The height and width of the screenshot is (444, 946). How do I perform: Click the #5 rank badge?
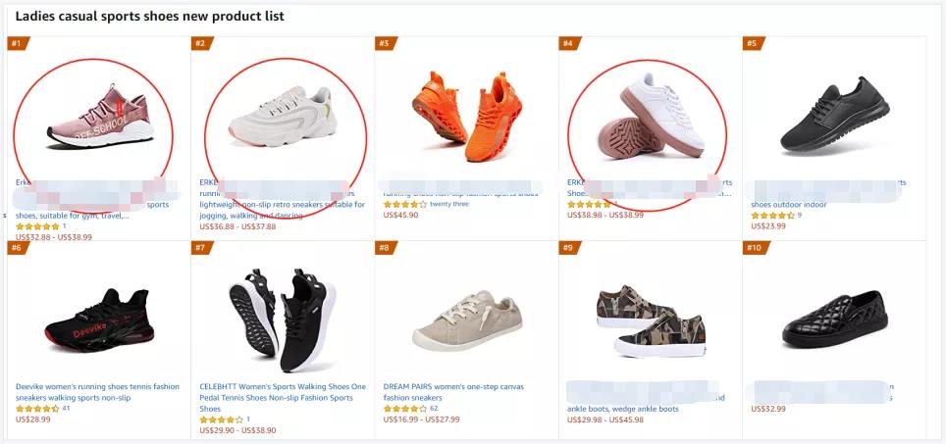point(753,43)
